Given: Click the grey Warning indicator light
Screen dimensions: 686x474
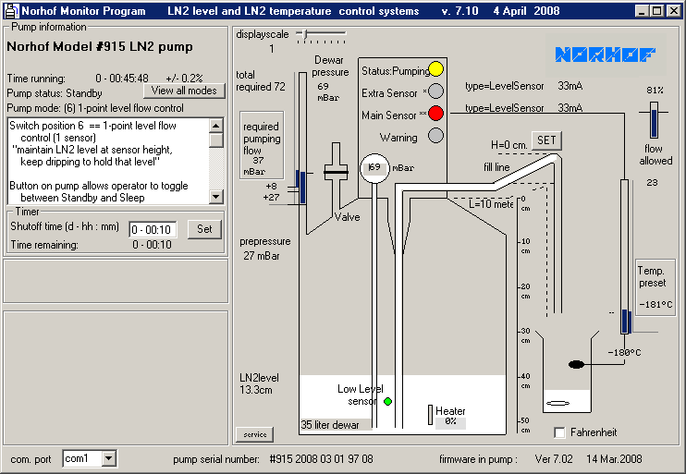Looking at the screenshot, I should click(x=436, y=137).
